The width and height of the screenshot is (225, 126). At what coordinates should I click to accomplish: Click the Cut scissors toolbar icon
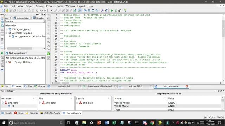25,10
